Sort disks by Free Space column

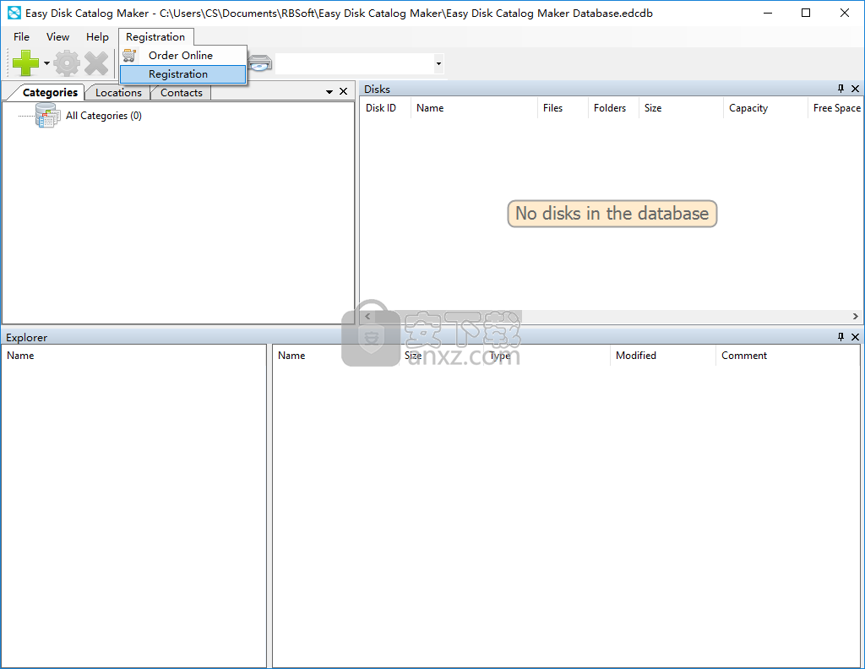(x=836, y=108)
